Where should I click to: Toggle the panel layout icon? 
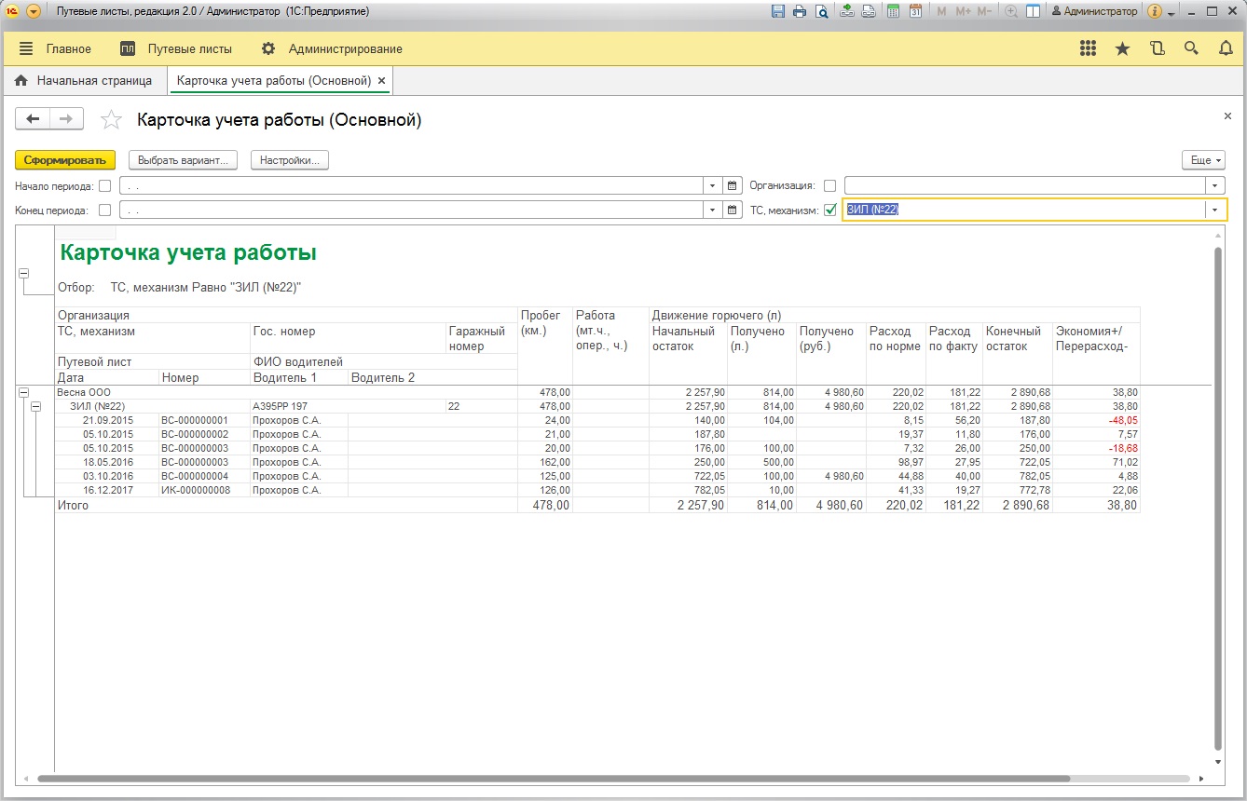pyautogui.click(x=1033, y=11)
